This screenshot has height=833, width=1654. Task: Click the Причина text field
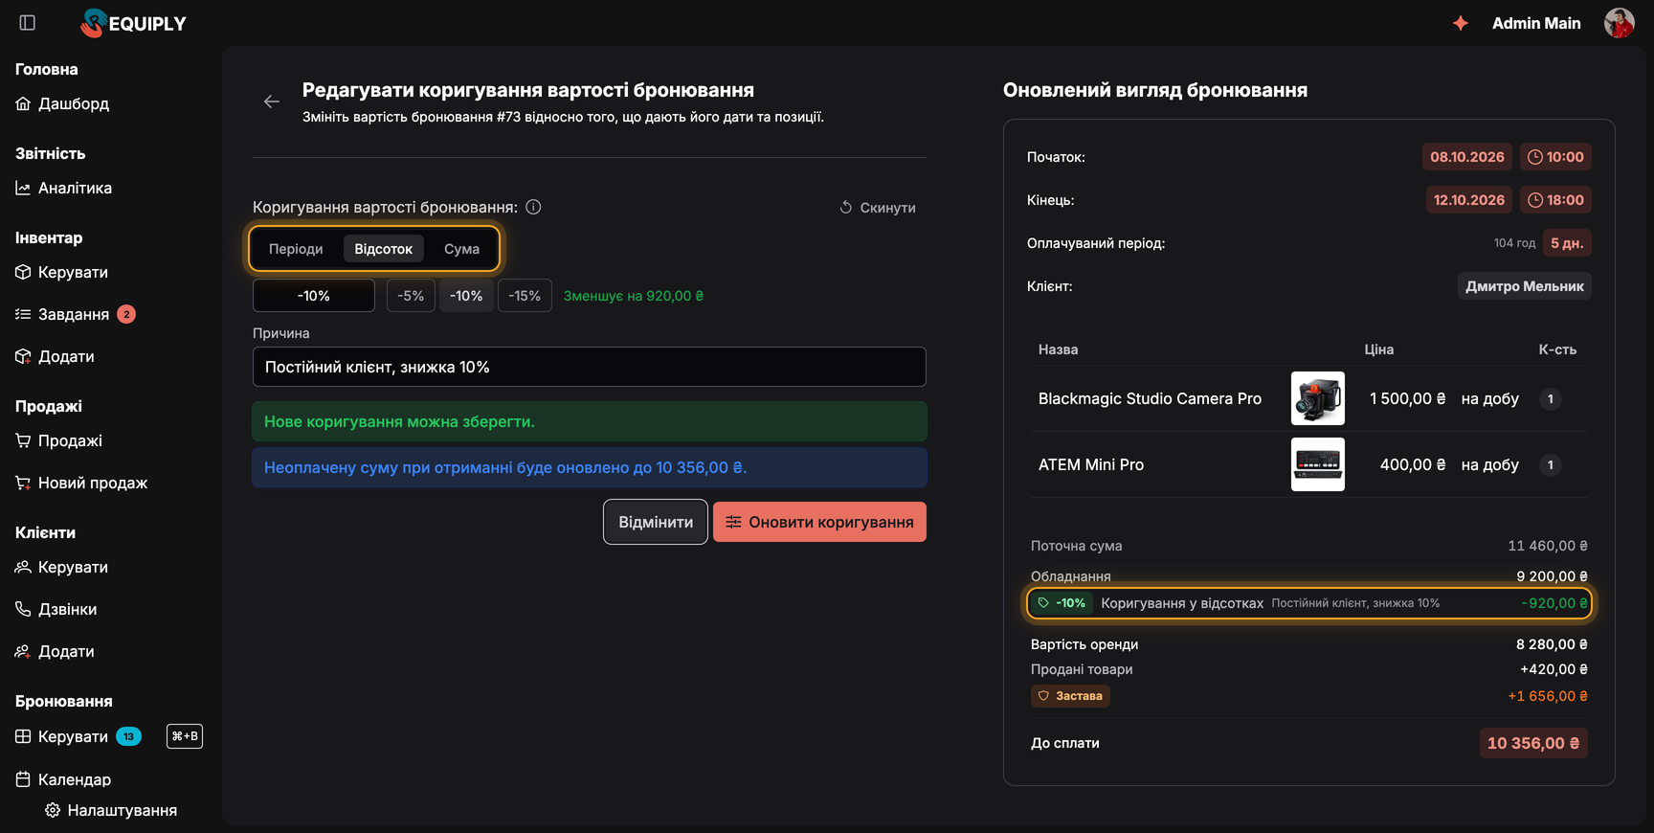tap(590, 367)
